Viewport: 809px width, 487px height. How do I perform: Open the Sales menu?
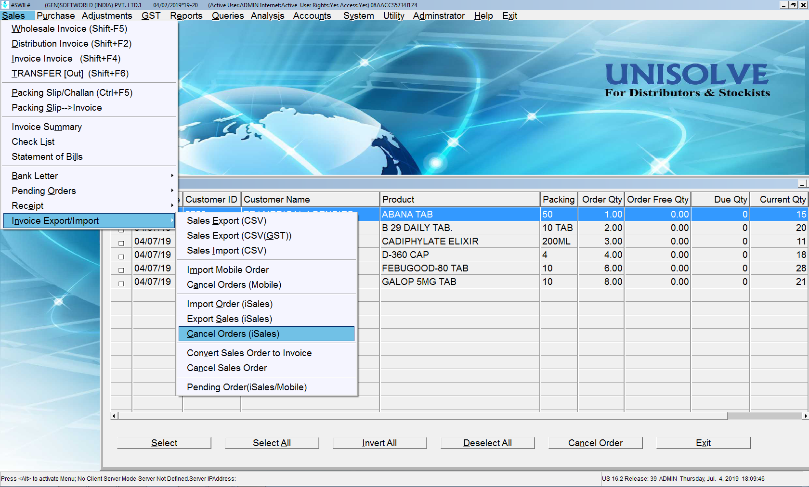pyautogui.click(x=13, y=15)
